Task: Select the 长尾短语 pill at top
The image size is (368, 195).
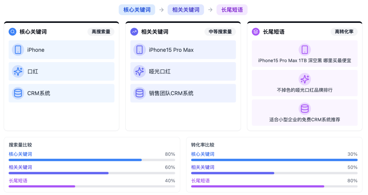Action: (x=232, y=10)
